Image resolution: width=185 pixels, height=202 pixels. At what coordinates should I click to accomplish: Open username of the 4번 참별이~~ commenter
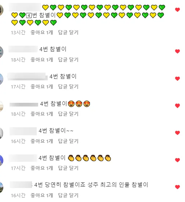tap(23, 131)
